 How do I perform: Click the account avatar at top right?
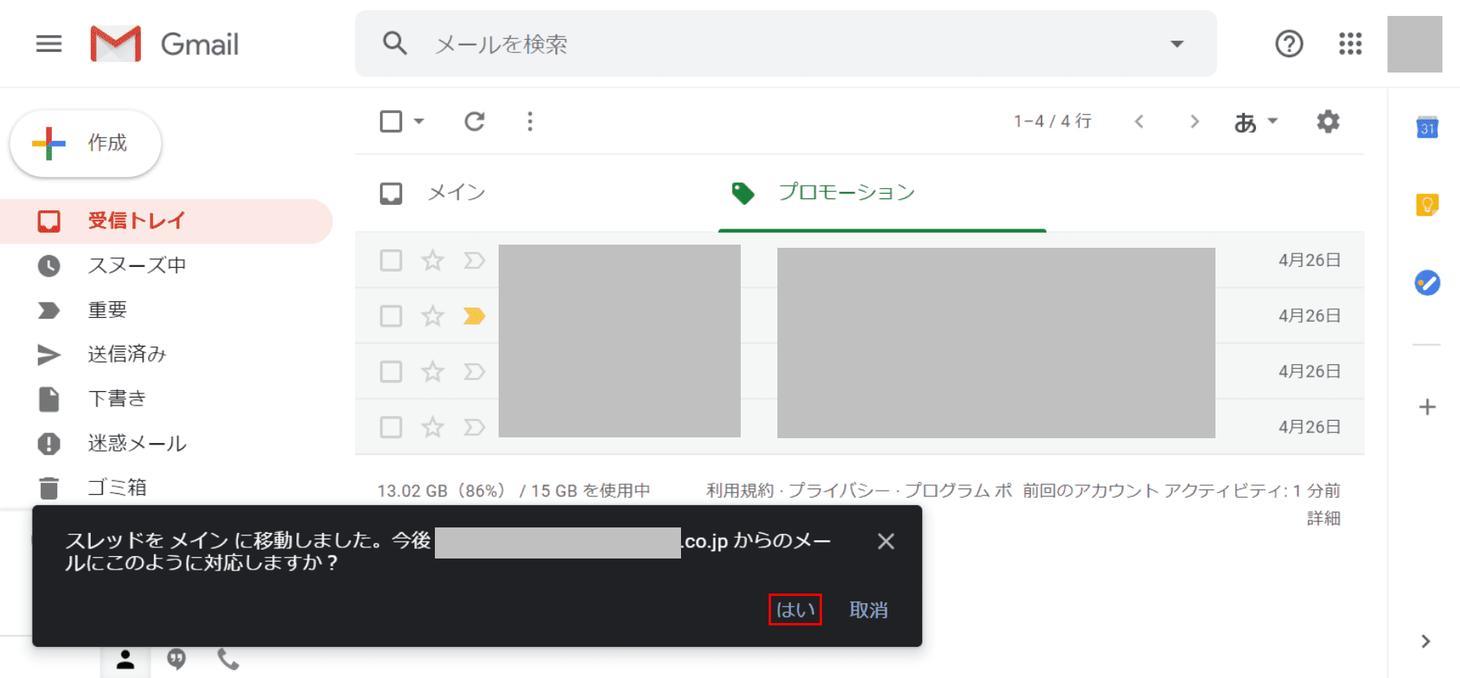(x=1415, y=44)
